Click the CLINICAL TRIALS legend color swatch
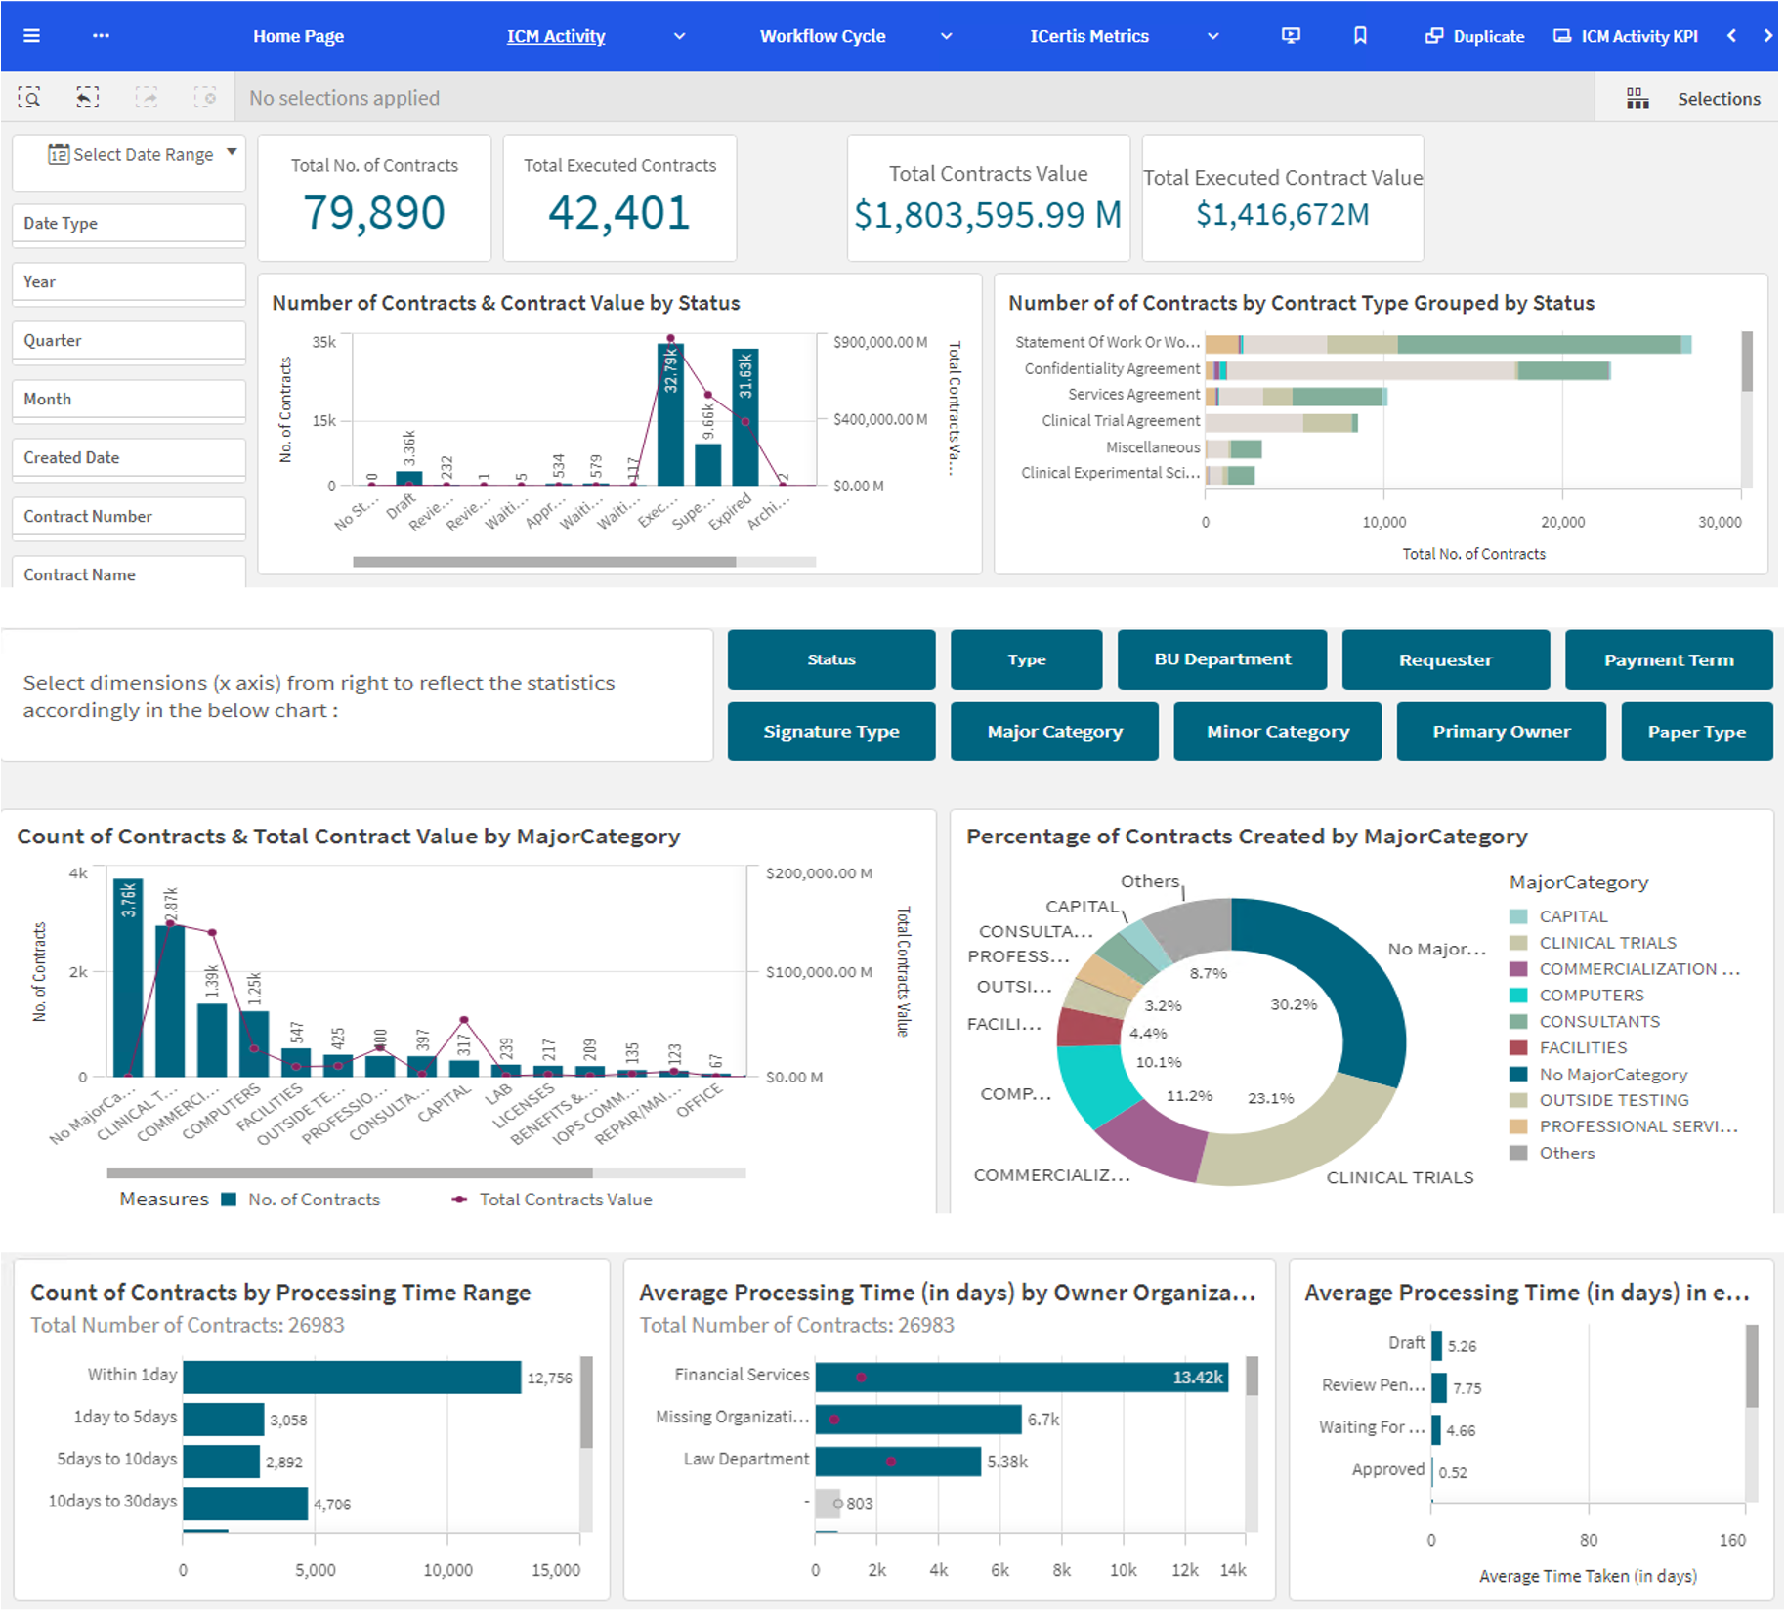 pos(1518,943)
